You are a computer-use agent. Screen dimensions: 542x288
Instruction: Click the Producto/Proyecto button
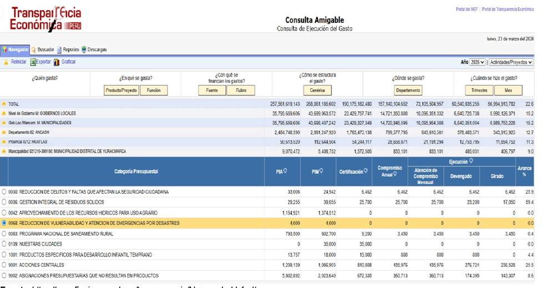tap(121, 90)
